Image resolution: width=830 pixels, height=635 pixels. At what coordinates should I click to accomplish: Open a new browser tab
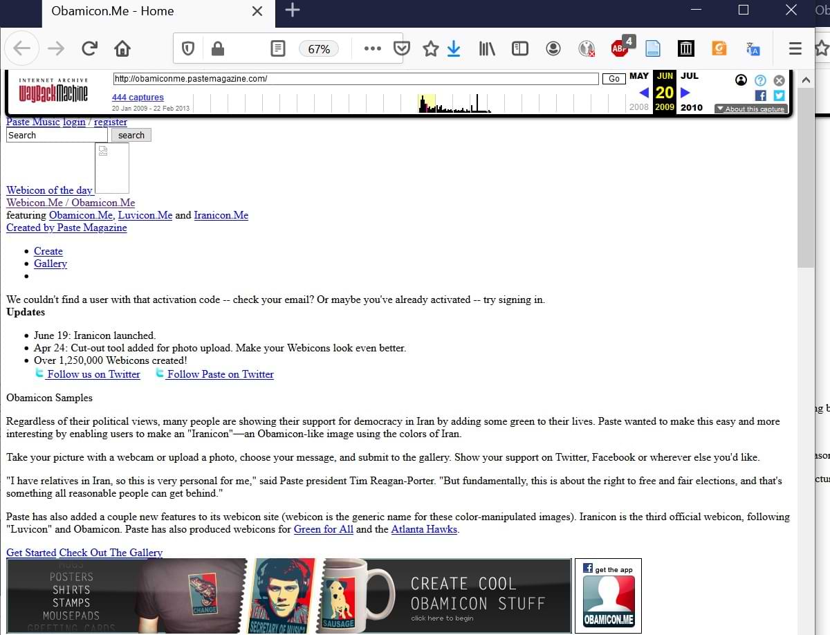pyautogui.click(x=293, y=10)
